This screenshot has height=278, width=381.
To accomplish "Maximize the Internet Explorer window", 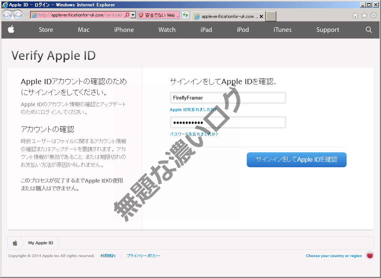I will (x=369, y=4).
